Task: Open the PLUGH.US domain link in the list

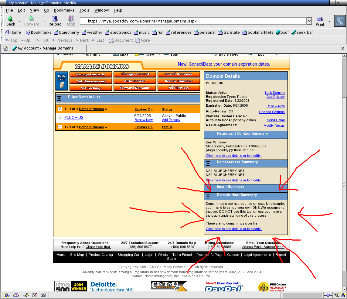Action: click(x=74, y=118)
